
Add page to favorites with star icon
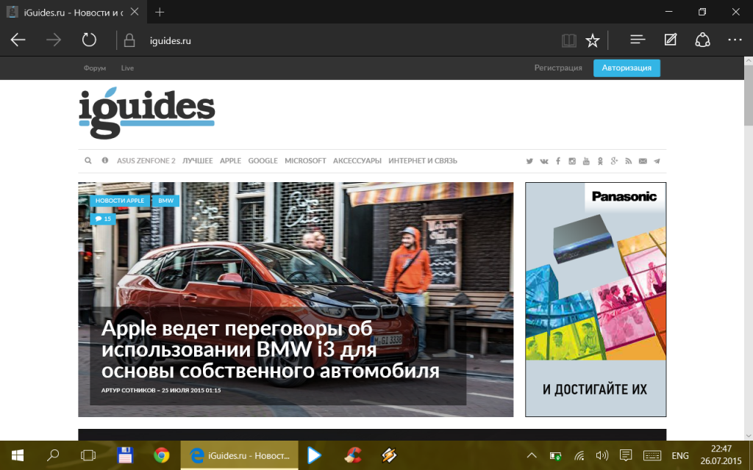592,40
